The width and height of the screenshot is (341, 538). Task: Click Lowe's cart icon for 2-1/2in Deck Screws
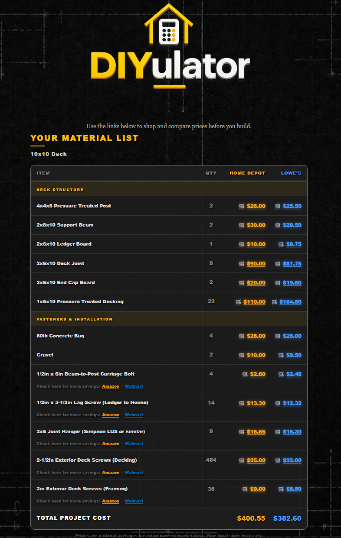tap(278, 460)
